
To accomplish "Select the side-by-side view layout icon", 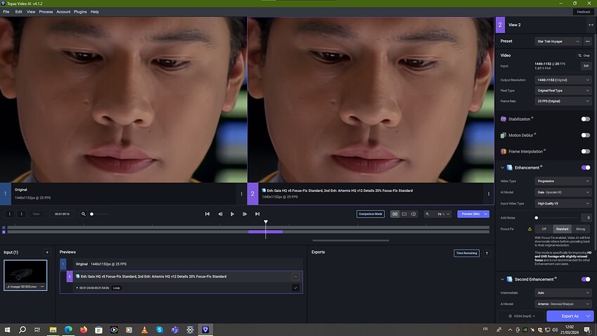I will (x=395, y=214).
